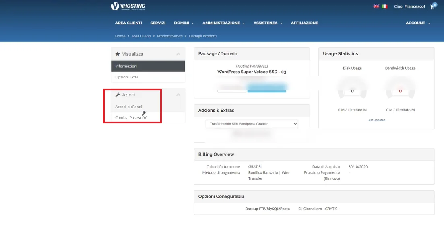The height and width of the screenshot is (240, 444).
Task: Open the Account dropdown menu
Action: [x=418, y=23]
